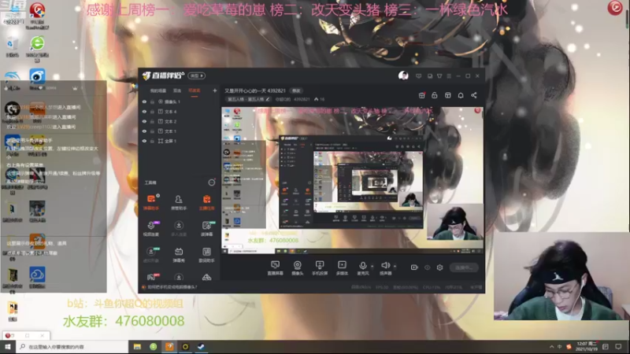
Task: Open the 弹幕秀 danmaku show tool
Action: tap(179, 254)
